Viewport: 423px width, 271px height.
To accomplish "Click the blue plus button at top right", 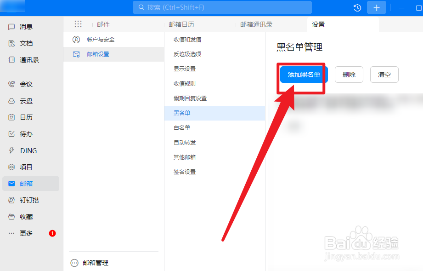I will 376,7.
